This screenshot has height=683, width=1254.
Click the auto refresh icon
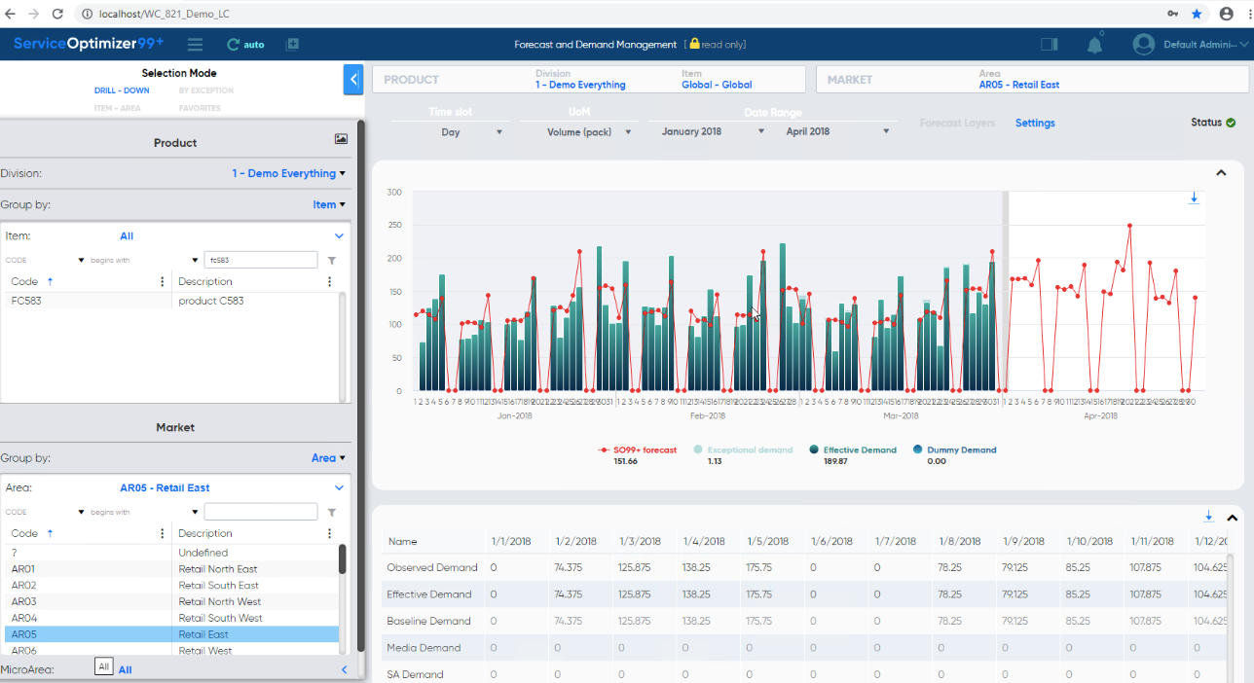pos(233,45)
